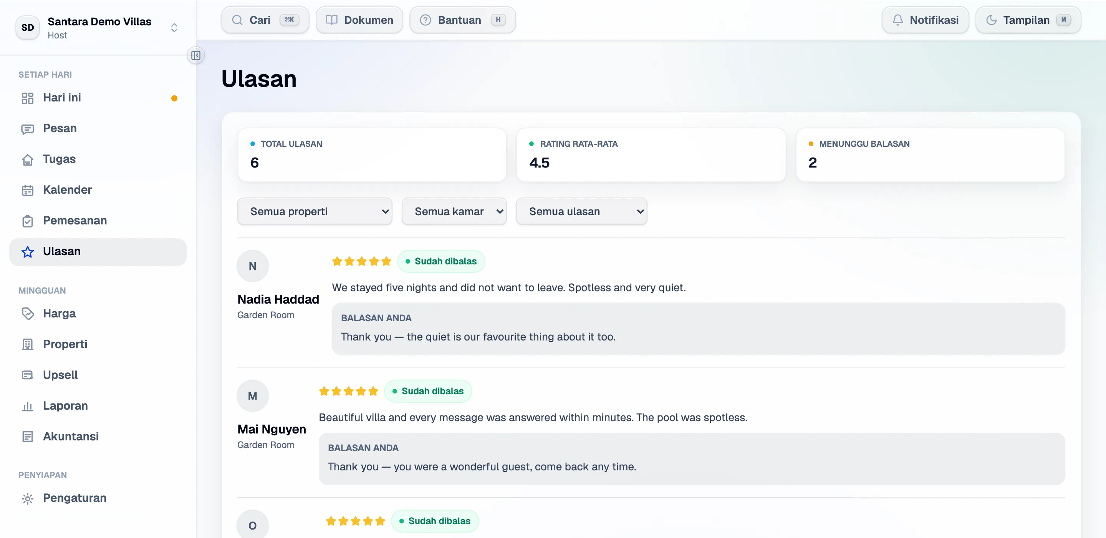
Task: Click the Notifikasi bell icon
Action: 897,20
